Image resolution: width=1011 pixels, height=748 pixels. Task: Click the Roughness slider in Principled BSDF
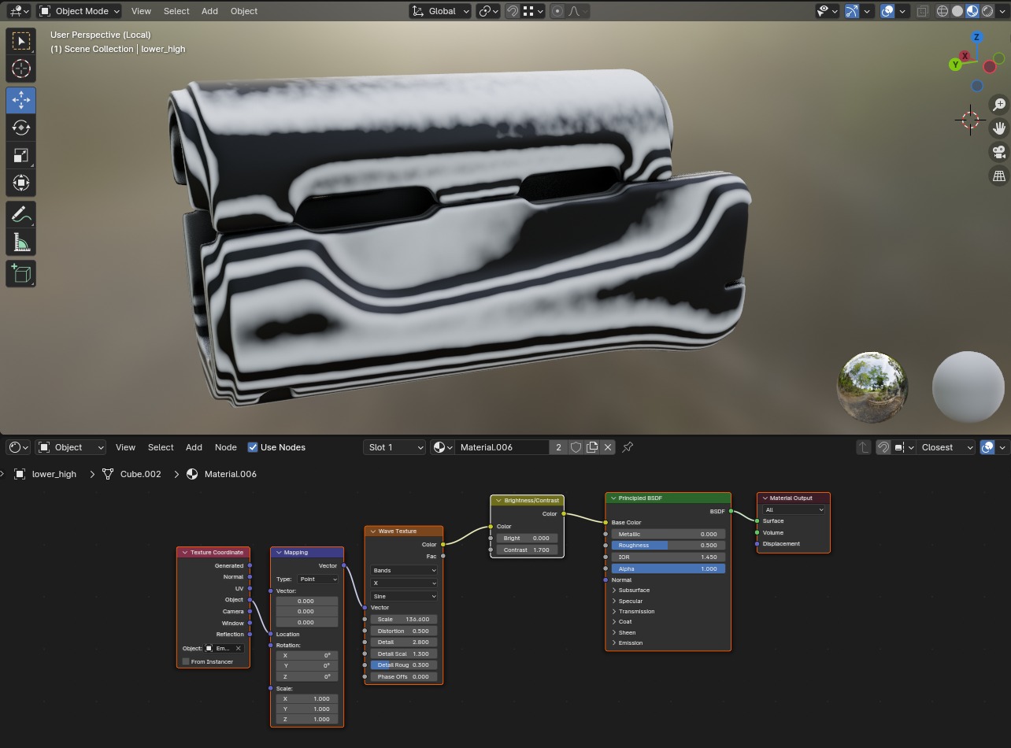[668, 545]
